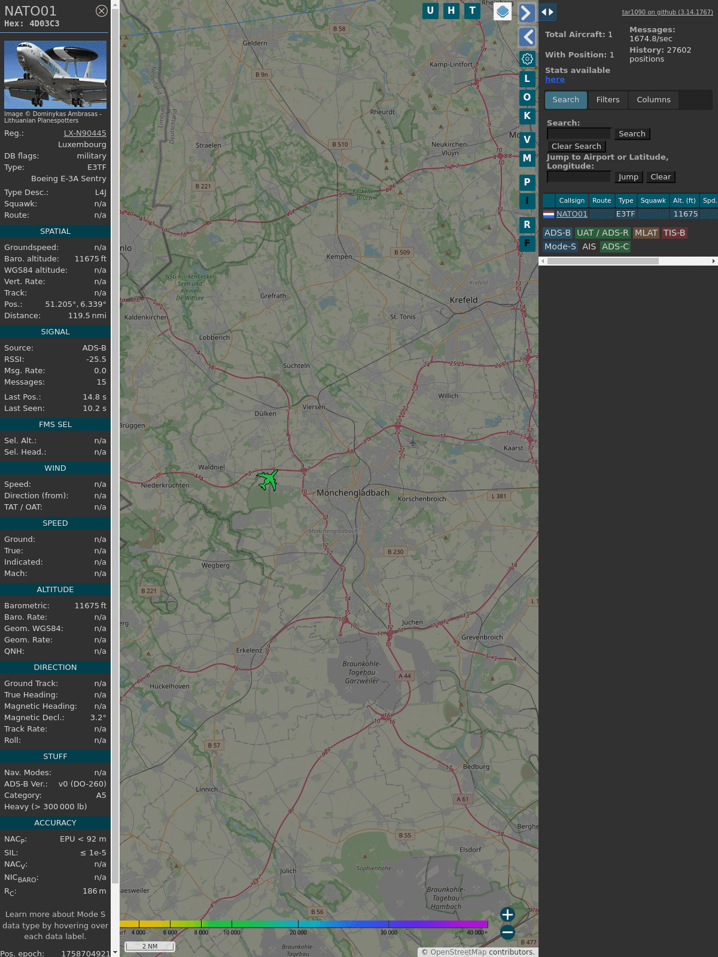718x957 pixels.
Task: Switch to the Columns tab
Action: tap(653, 100)
